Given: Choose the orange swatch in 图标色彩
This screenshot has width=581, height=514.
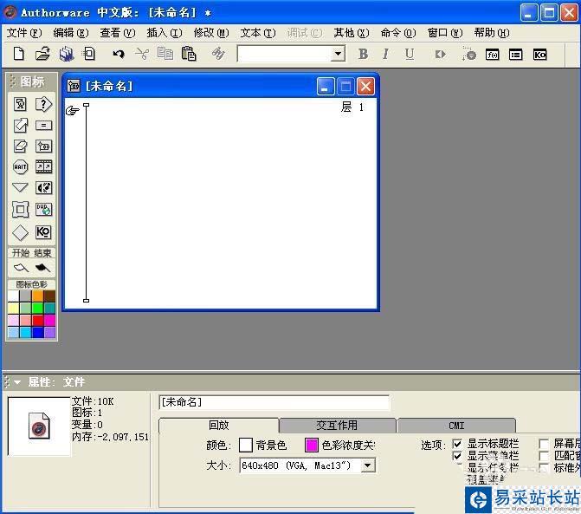Looking at the screenshot, I should pos(37,296).
